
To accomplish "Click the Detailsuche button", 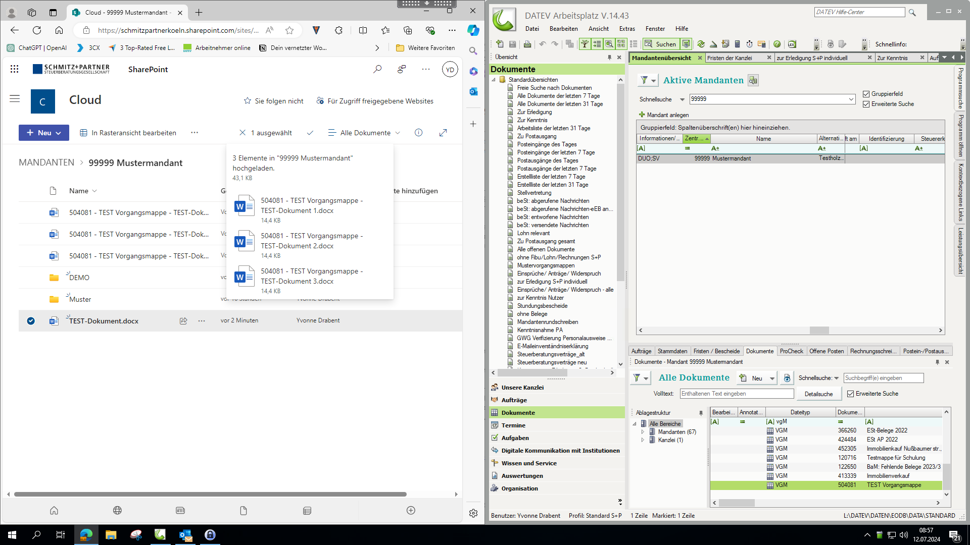I will (818, 394).
